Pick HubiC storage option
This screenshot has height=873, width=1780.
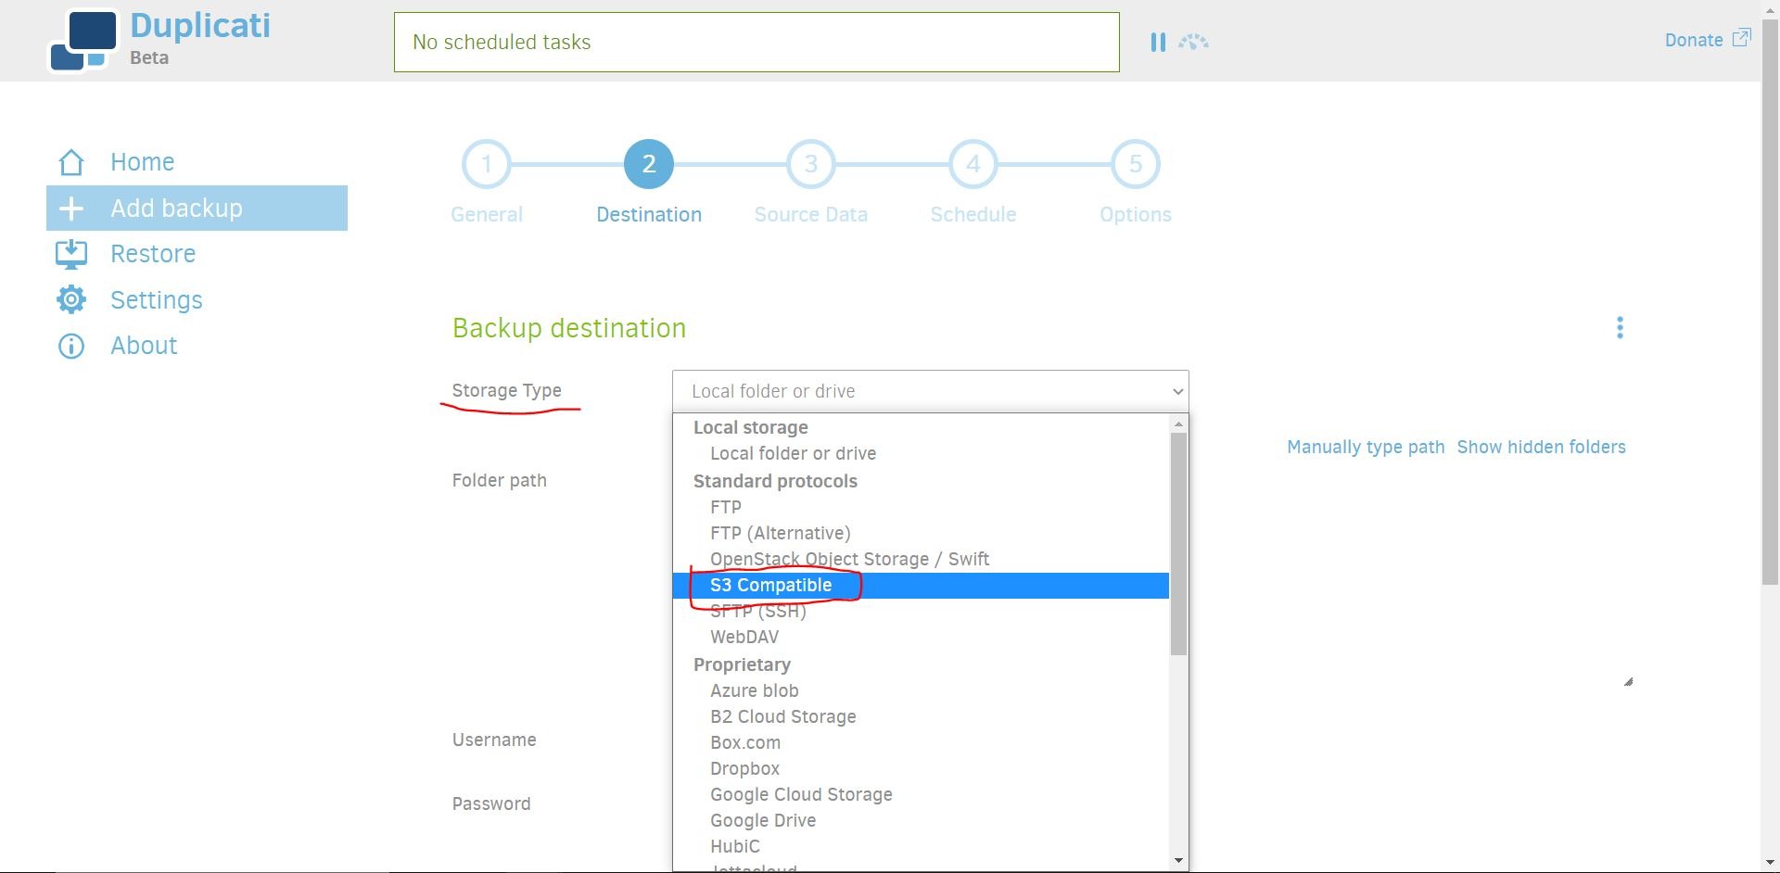click(x=921, y=846)
